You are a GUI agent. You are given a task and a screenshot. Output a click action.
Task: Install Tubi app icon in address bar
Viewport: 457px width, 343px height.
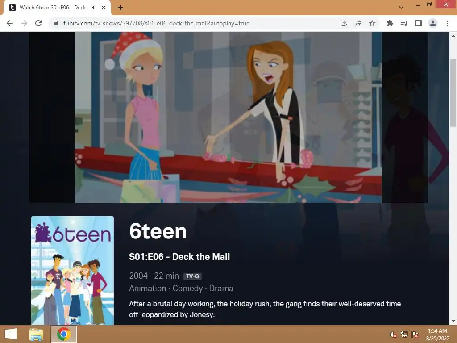coord(344,23)
